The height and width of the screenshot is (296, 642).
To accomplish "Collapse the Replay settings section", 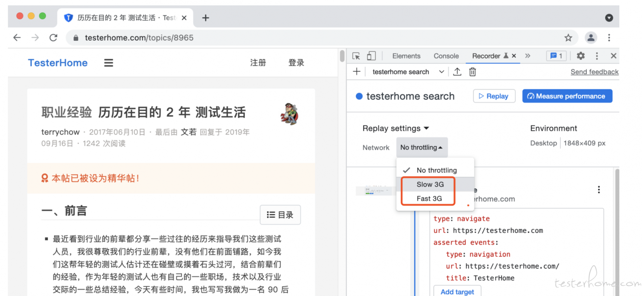I will pos(396,128).
